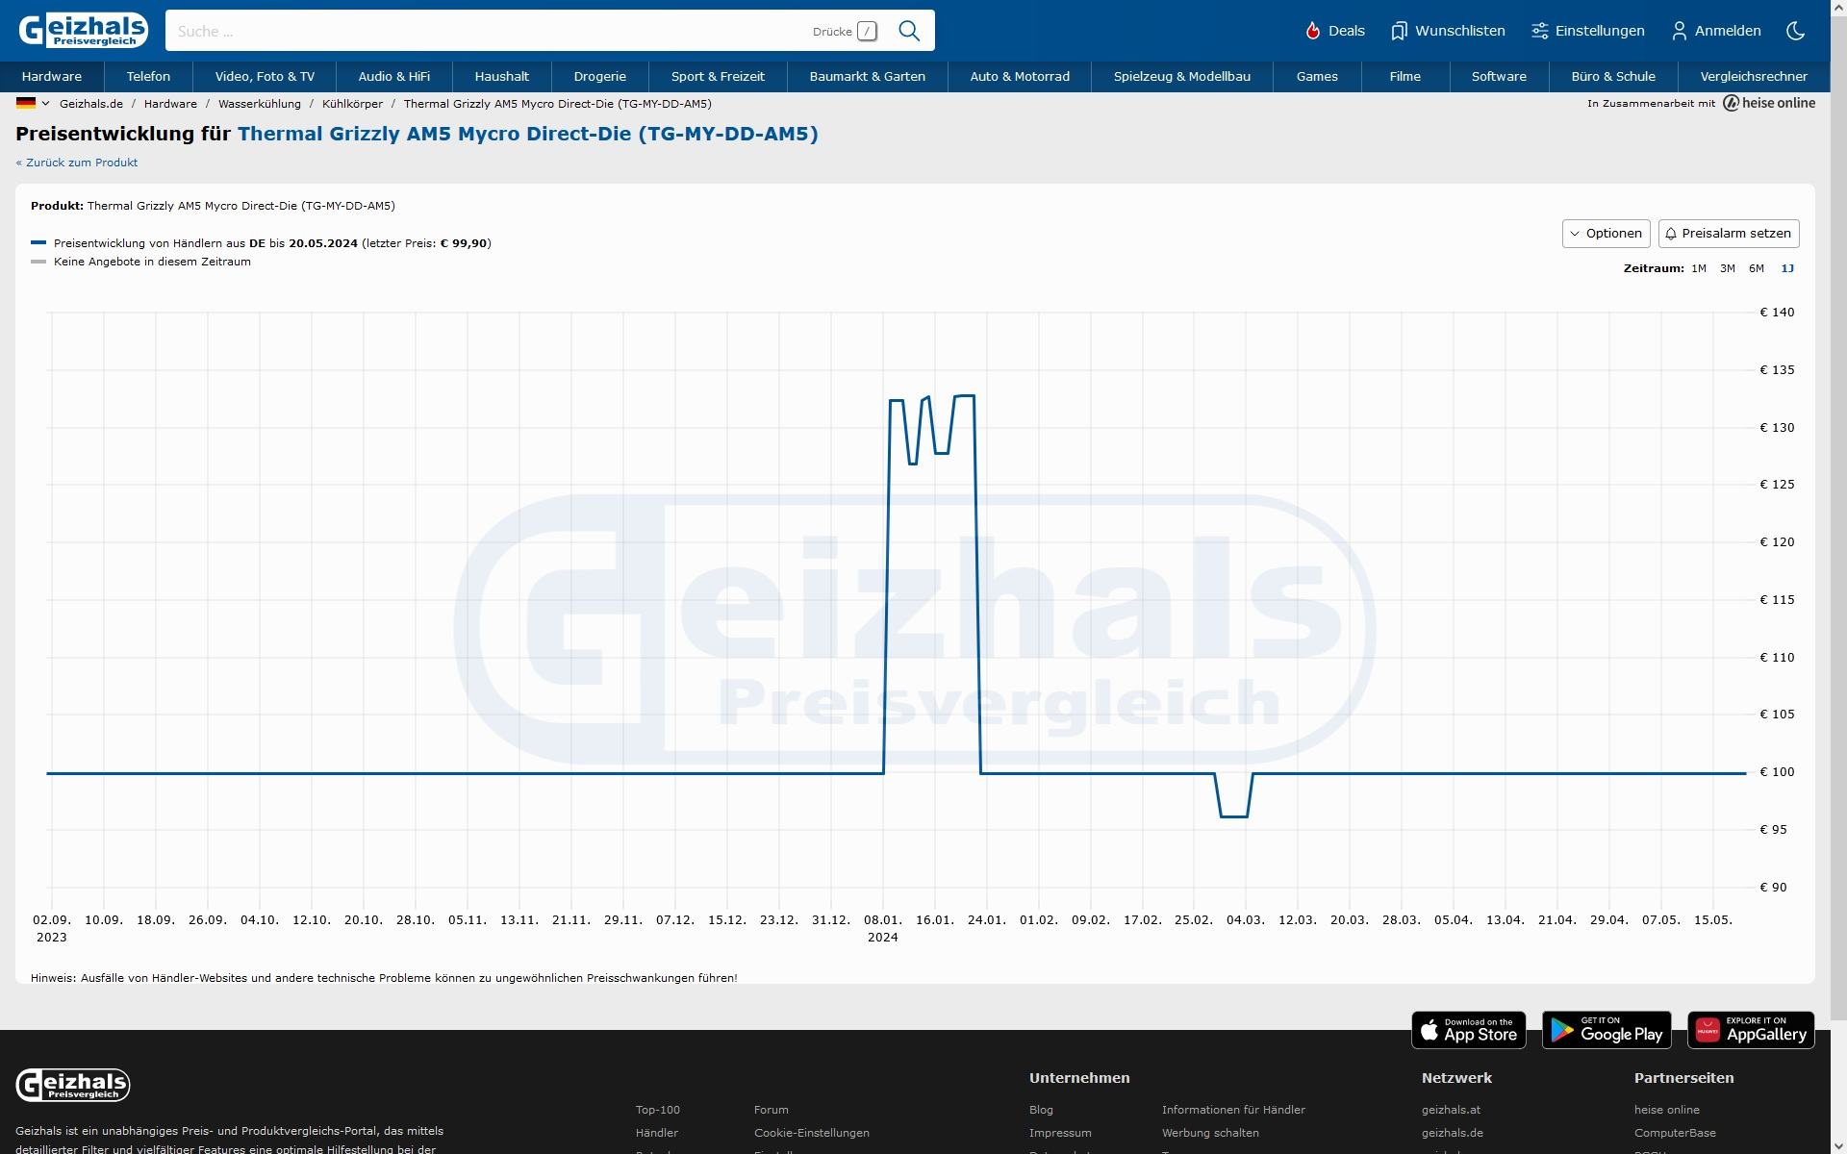
Task: Open country flag selector dropdown
Action: [33, 103]
